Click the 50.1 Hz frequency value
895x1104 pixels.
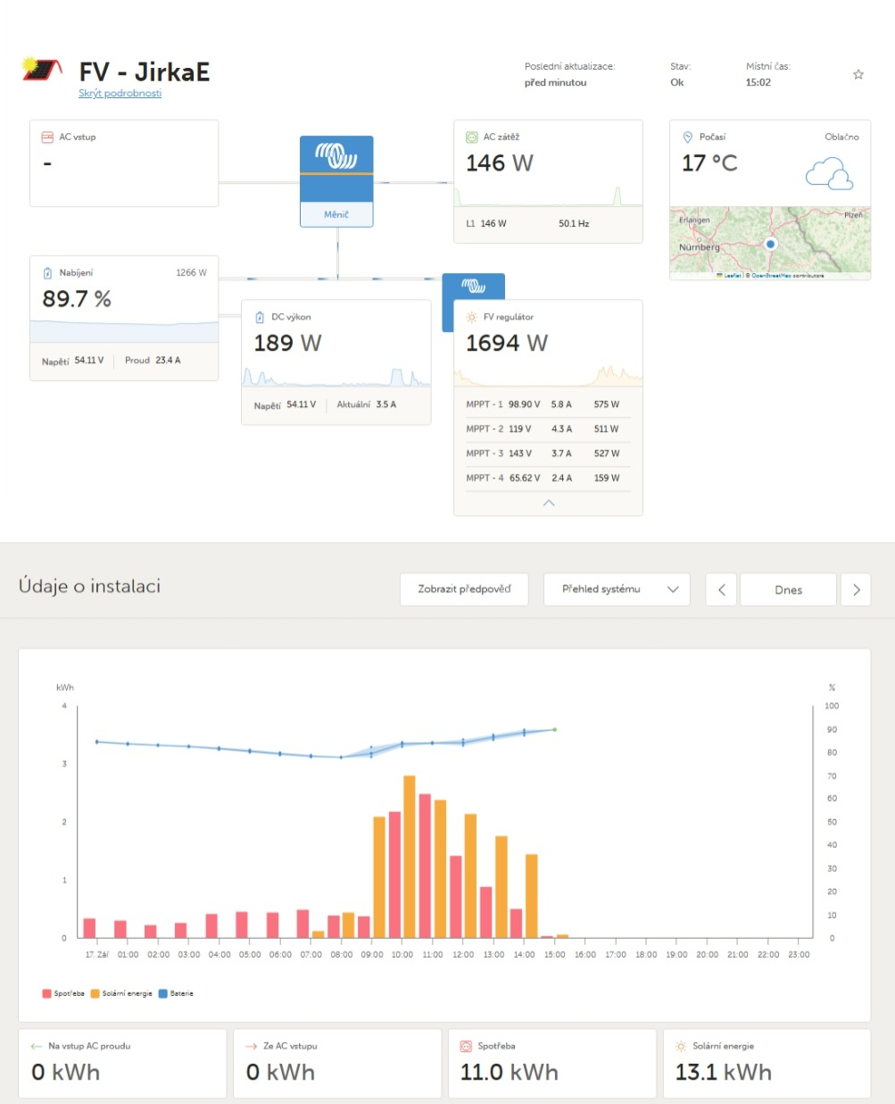tap(574, 224)
